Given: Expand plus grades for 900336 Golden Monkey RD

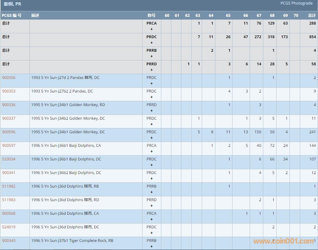Looking at the screenshot, I should tap(152, 111).
